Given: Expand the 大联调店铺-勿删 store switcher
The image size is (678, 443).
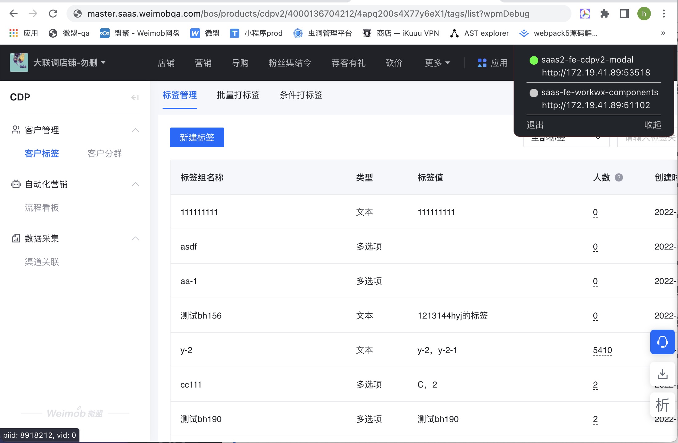Looking at the screenshot, I should click(x=69, y=63).
